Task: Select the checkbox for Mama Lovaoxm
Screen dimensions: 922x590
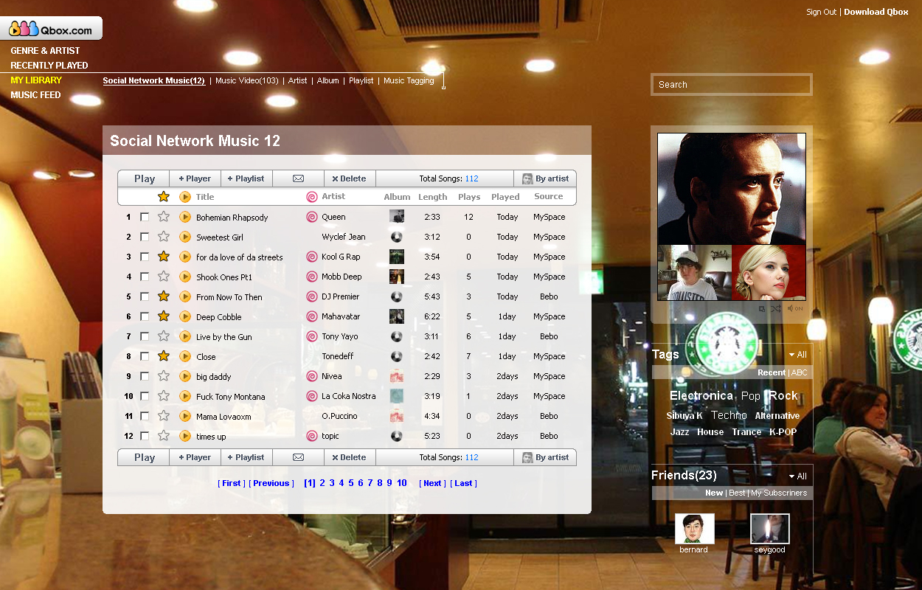Action: tap(145, 416)
